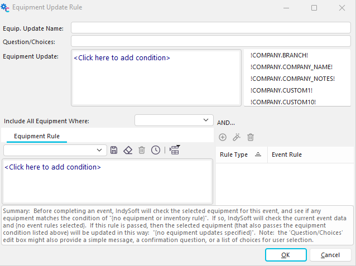Click the magic wand icon under AND
The image size is (356, 266).
click(237, 137)
